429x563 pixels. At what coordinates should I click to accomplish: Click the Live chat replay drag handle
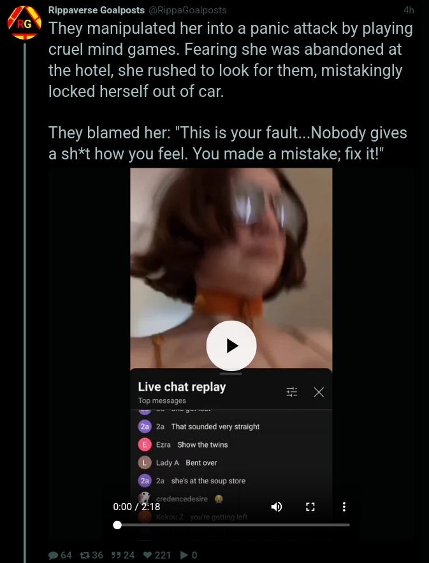pyautogui.click(x=231, y=374)
